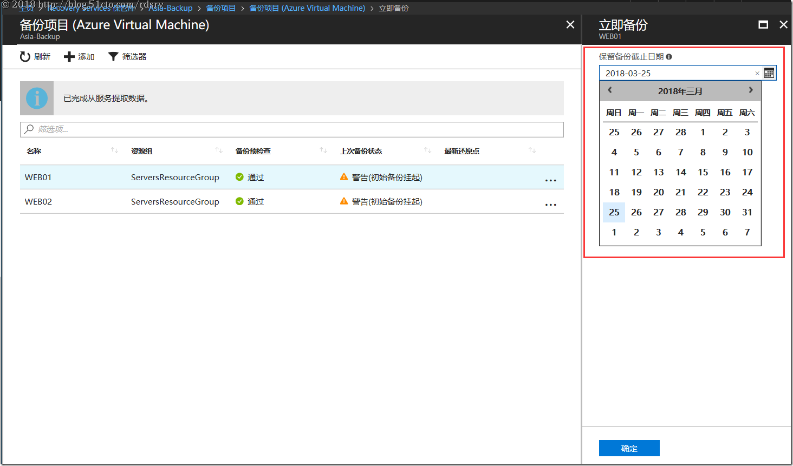Click the 资源组 column header
793x466 pixels.
click(x=142, y=151)
